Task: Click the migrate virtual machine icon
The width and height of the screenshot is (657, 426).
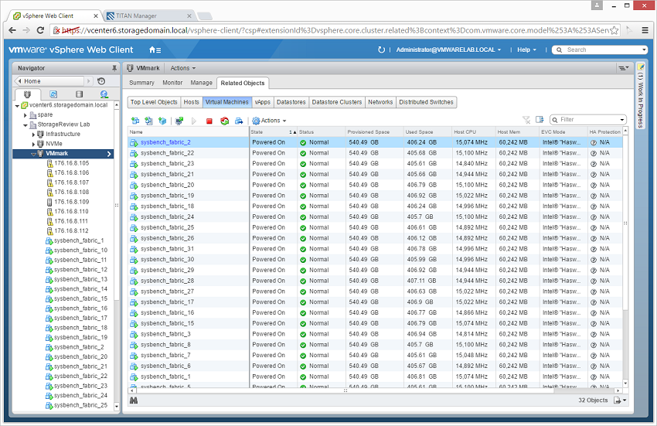Action: tap(239, 121)
